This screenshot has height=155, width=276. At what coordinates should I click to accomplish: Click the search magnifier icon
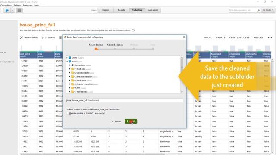259,10
